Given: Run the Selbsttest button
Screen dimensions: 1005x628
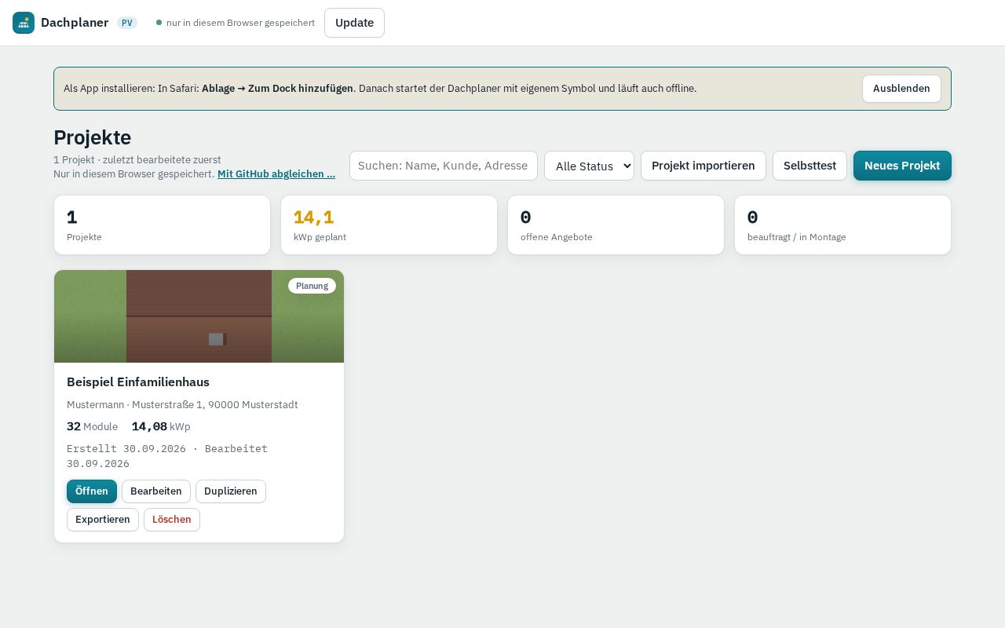Looking at the screenshot, I should tap(809, 166).
